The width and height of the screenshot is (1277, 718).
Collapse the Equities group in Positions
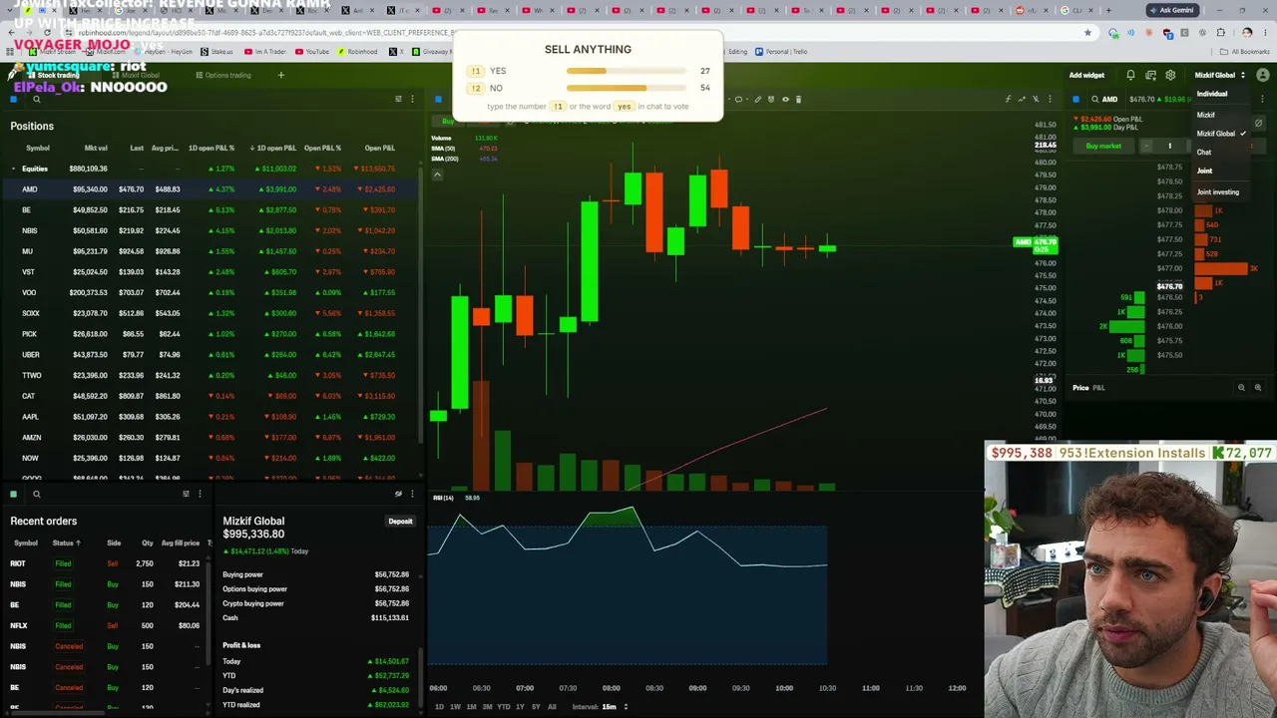click(14, 169)
